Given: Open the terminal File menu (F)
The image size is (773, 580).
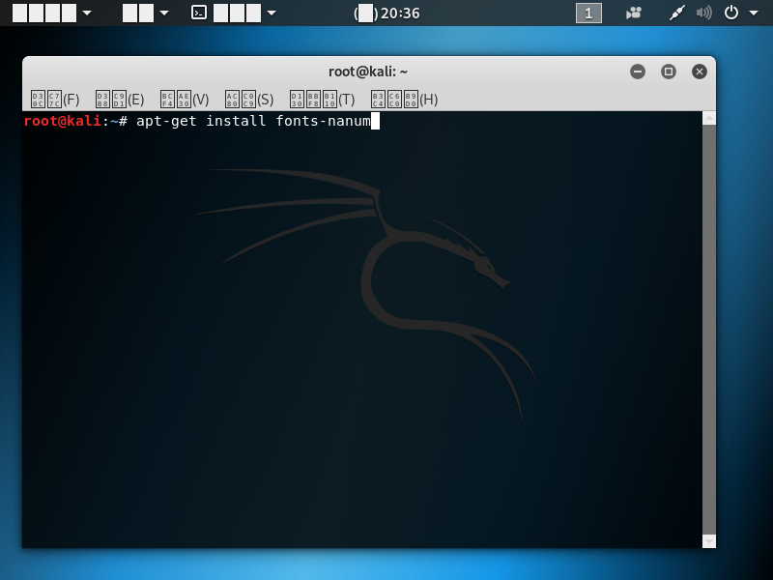Looking at the screenshot, I should point(55,100).
